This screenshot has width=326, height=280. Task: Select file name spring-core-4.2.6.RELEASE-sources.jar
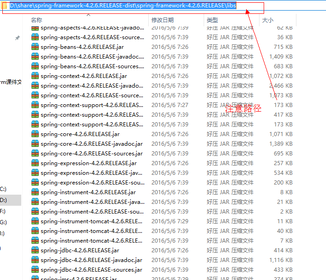92,154
